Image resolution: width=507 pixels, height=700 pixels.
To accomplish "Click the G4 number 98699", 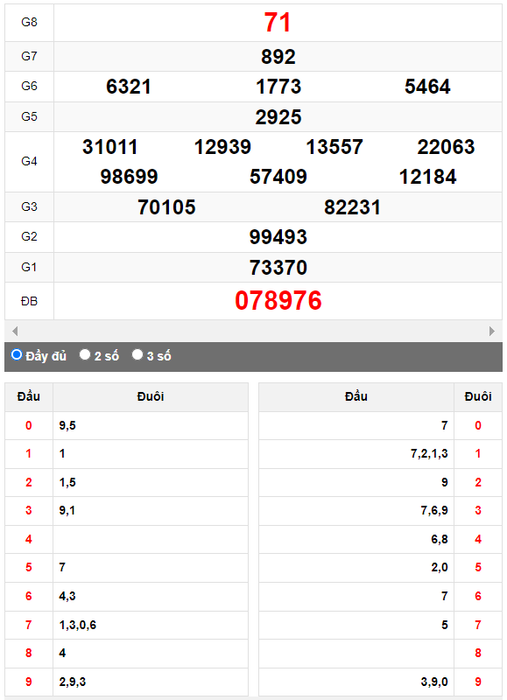I will (129, 177).
